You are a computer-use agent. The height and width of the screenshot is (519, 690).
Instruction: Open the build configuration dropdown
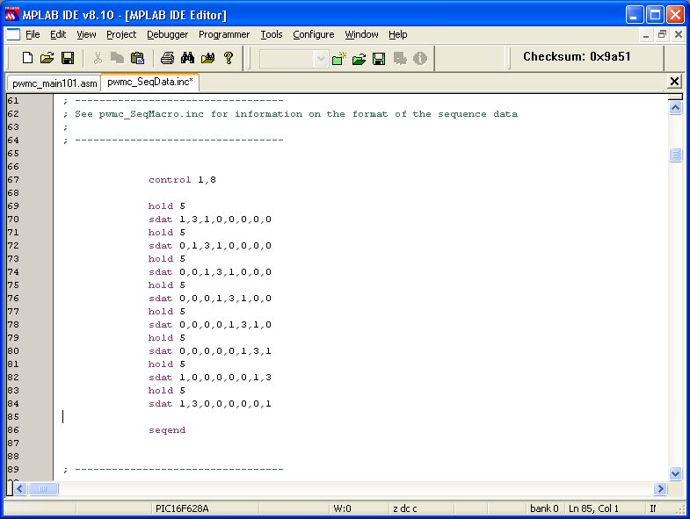(x=320, y=58)
